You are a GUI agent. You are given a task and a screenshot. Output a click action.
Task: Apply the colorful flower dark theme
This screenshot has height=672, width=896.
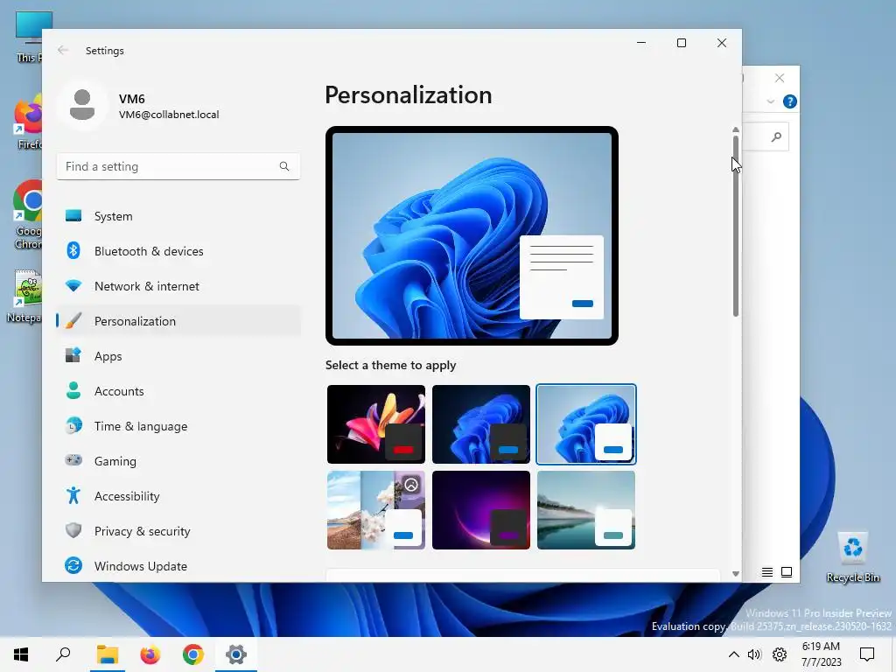pos(376,424)
